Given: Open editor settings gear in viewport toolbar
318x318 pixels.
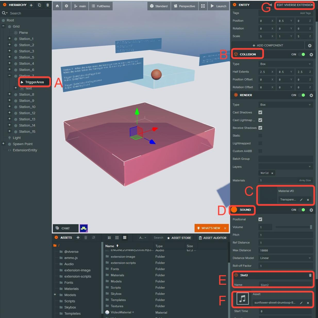Looking at the screenshot, I should pyautogui.click(x=66, y=6).
